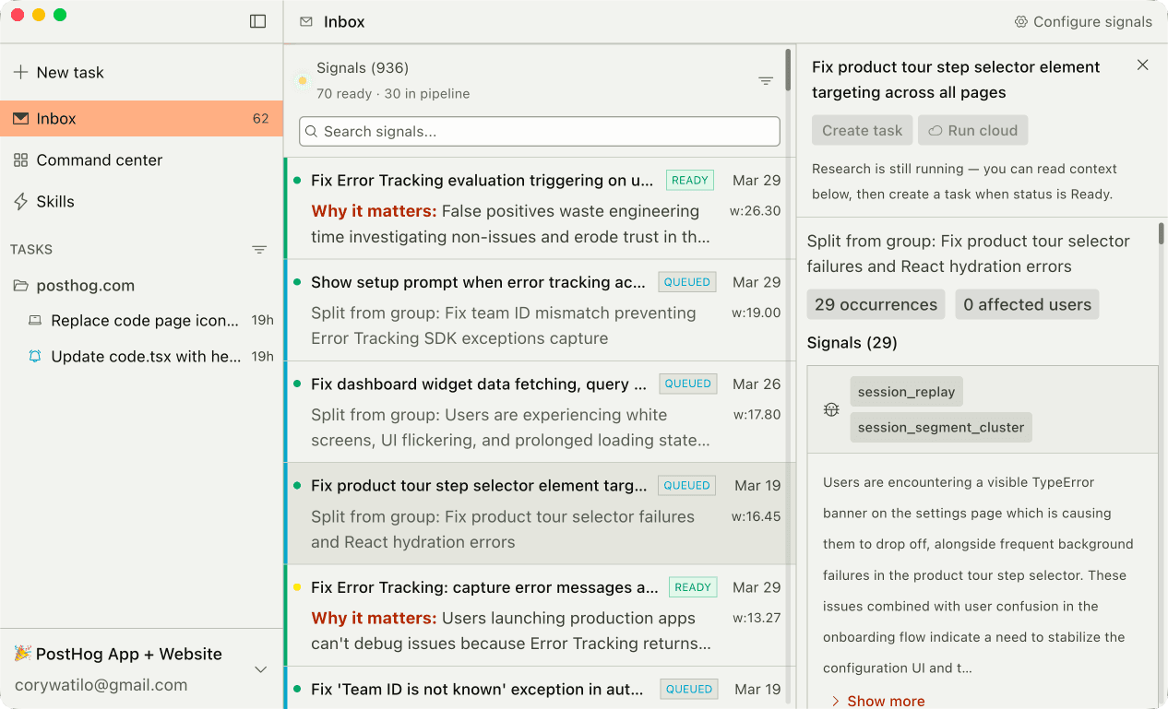The width and height of the screenshot is (1168, 709).
Task: Click the alarm icon for Update code.tsx task
Action: click(35, 356)
